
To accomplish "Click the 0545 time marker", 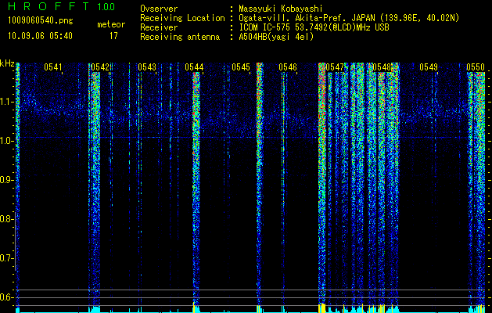I will [241, 67].
